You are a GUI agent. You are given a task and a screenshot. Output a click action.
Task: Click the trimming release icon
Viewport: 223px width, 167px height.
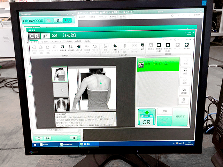coord(125,46)
